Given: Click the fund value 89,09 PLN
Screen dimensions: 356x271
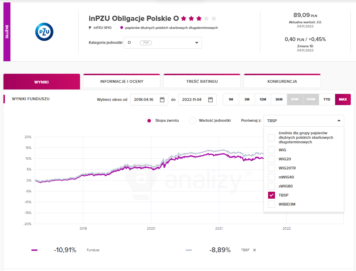Looking at the screenshot, I should click(305, 15).
